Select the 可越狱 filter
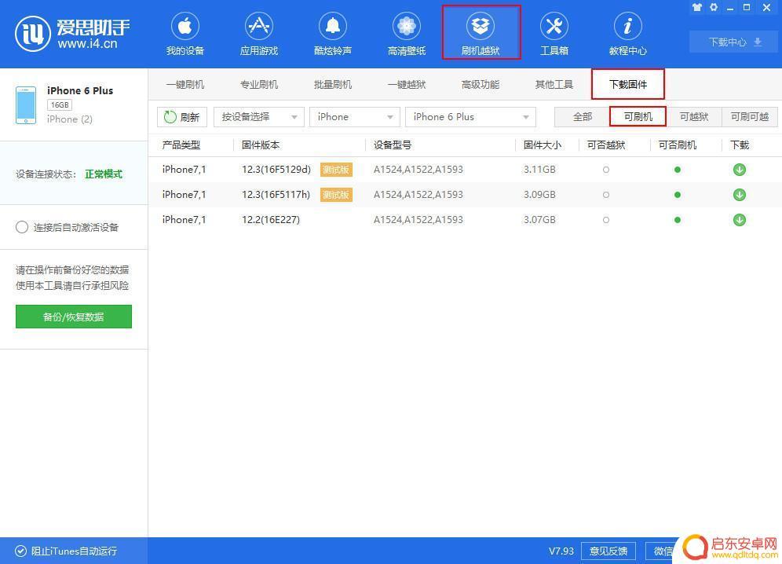Viewport: 782px width, 564px height. [694, 117]
